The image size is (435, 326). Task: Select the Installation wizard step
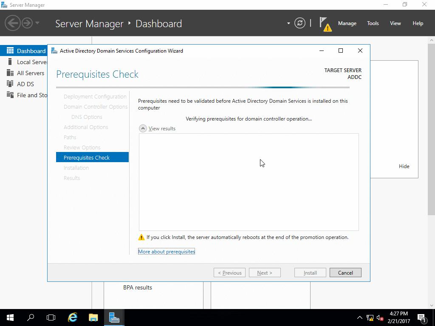click(76, 168)
